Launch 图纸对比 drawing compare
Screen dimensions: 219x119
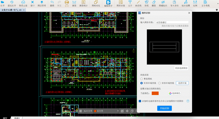pos(96,3)
